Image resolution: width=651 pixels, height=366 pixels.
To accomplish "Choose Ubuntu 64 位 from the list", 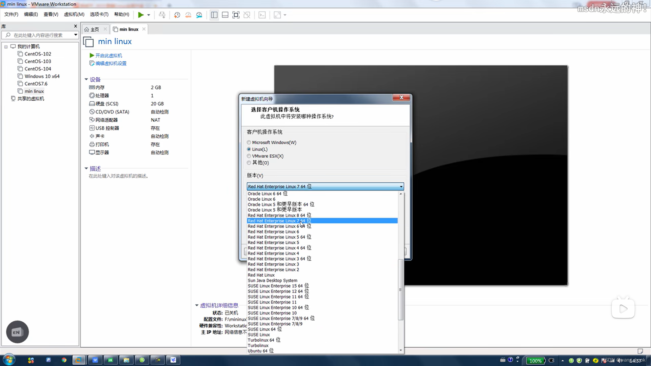I will coord(322,351).
